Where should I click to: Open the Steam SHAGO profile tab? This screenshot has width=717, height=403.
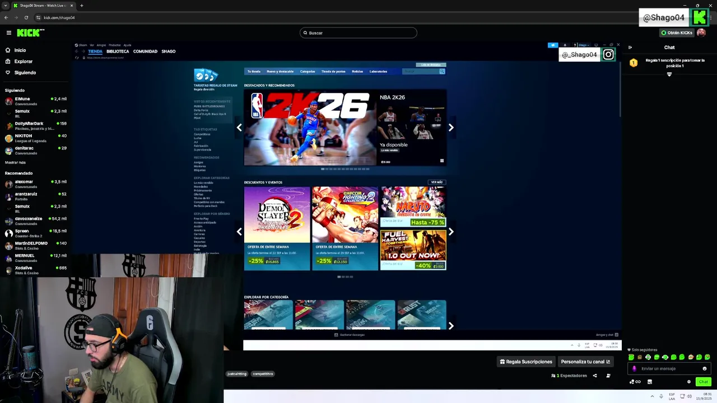click(169, 51)
